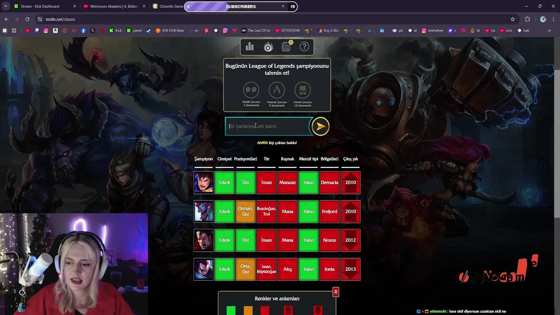Open champion portrait in the Noxus row
The width and height of the screenshot is (560, 315).
coord(204,240)
